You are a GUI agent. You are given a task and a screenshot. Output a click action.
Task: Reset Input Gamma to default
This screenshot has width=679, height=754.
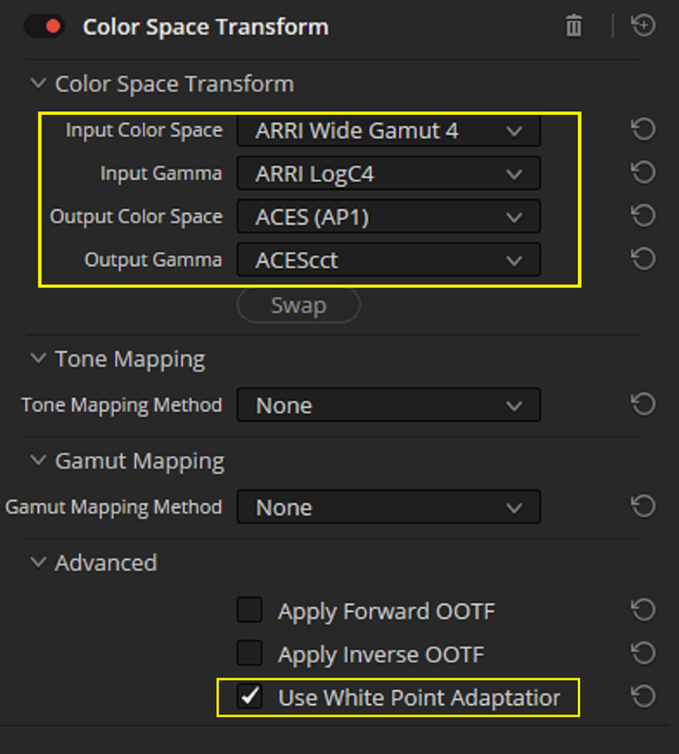643,172
